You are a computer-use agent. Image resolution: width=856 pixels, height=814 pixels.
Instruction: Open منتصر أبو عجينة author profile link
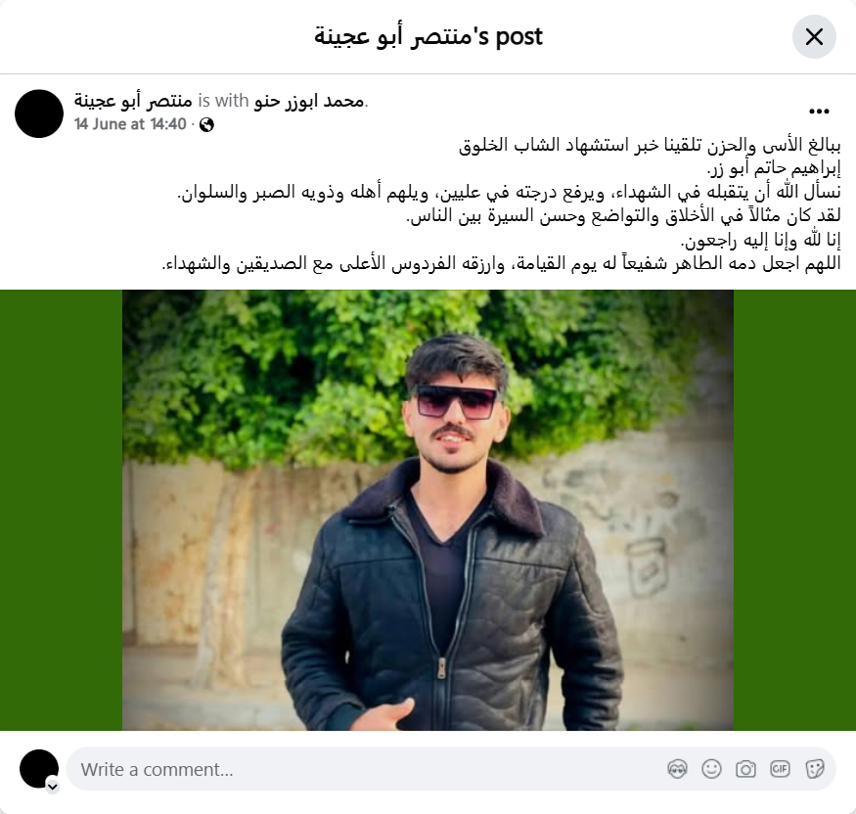(133, 101)
